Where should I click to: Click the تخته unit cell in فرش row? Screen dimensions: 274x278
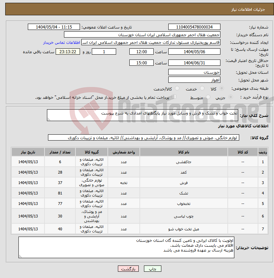[124, 183]
